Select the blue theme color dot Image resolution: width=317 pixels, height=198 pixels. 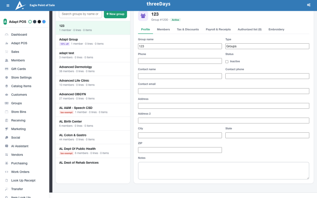pyautogui.click(x=44, y=22)
